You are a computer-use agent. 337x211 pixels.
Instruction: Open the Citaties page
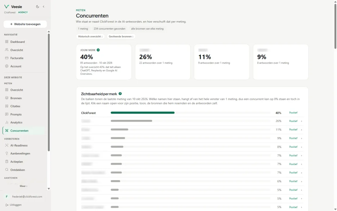pyautogui.click(x=15, y=106)
